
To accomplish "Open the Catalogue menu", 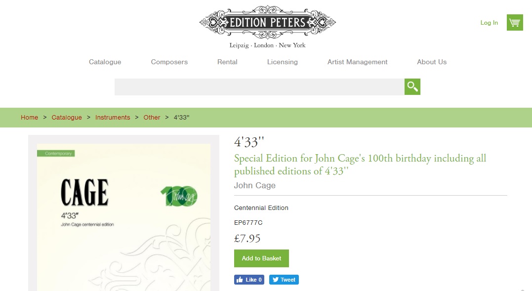I will pyautogui.click(x=105, y=62).
